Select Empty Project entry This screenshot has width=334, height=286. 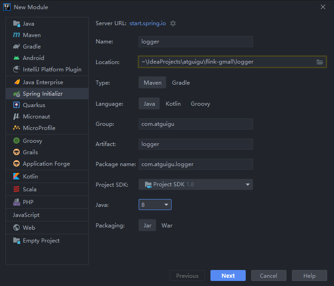click(x=47, y=241)
